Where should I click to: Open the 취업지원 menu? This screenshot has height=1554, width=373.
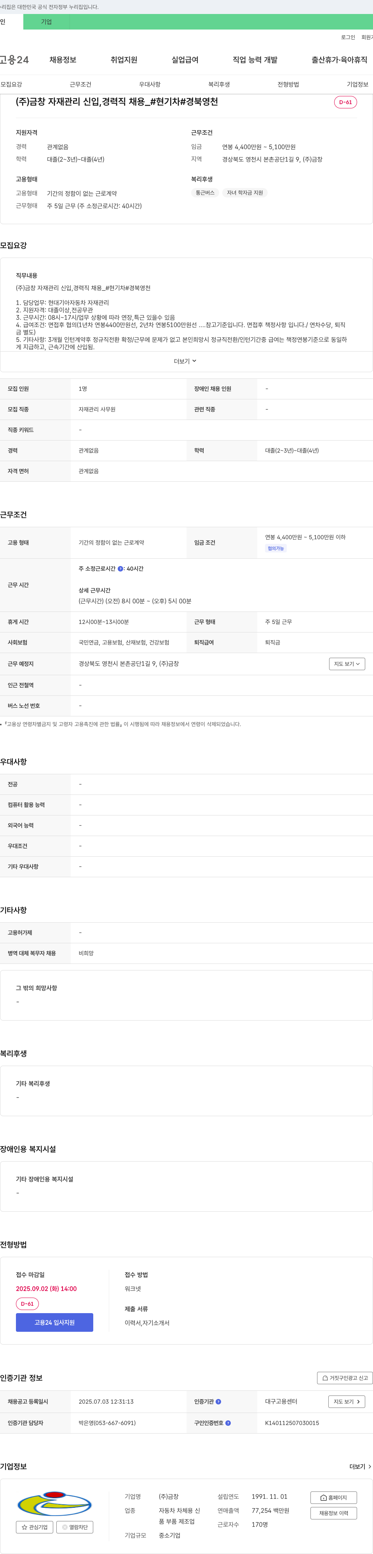coord(124,60)
